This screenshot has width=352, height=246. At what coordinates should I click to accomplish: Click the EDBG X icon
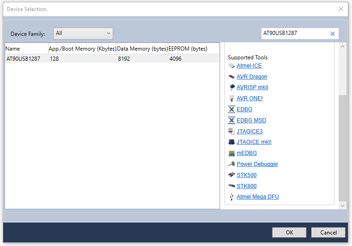point(232,109)
